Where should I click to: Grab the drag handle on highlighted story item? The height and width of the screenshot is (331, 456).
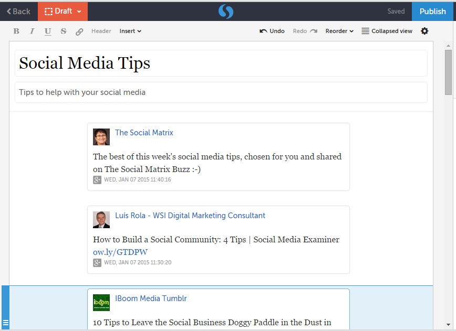tap(6, 323)
